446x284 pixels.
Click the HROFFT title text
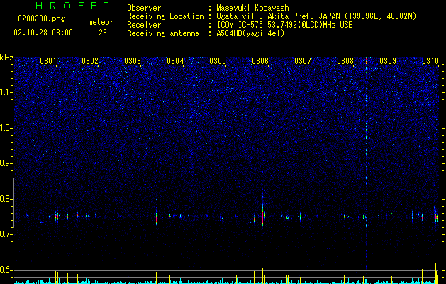(x=72, y=6)
